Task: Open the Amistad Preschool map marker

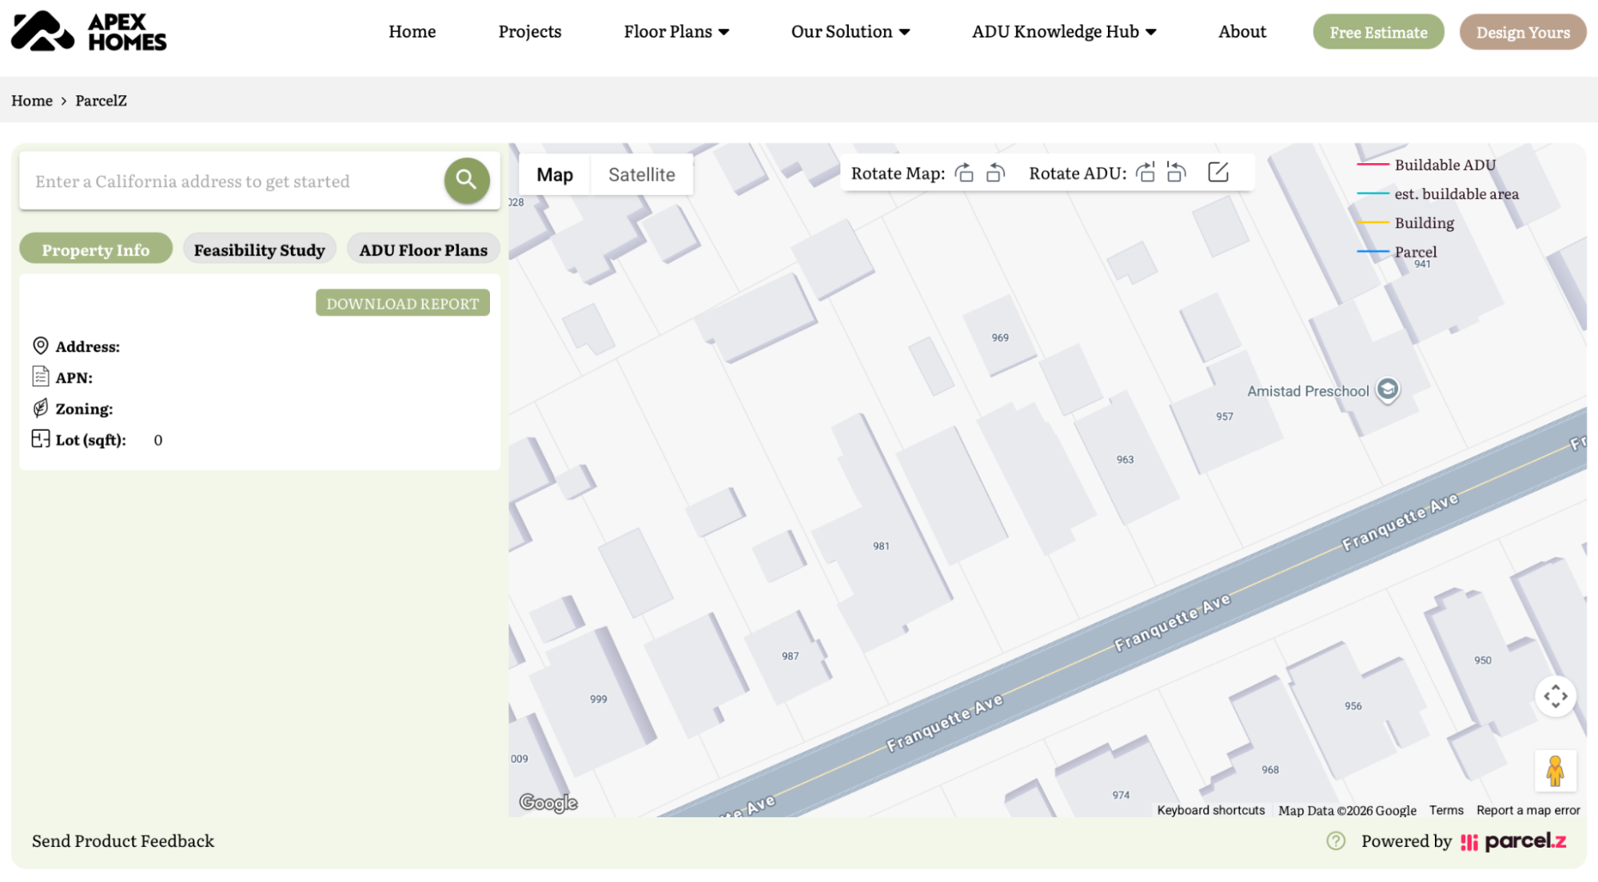Action: [x=1388, y=389]
